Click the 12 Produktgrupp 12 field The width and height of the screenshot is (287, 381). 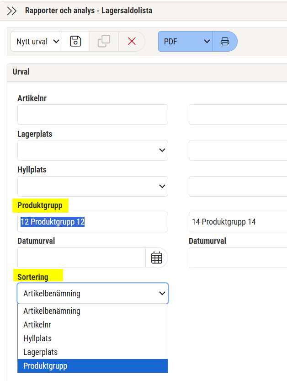[x=93, y=222]
